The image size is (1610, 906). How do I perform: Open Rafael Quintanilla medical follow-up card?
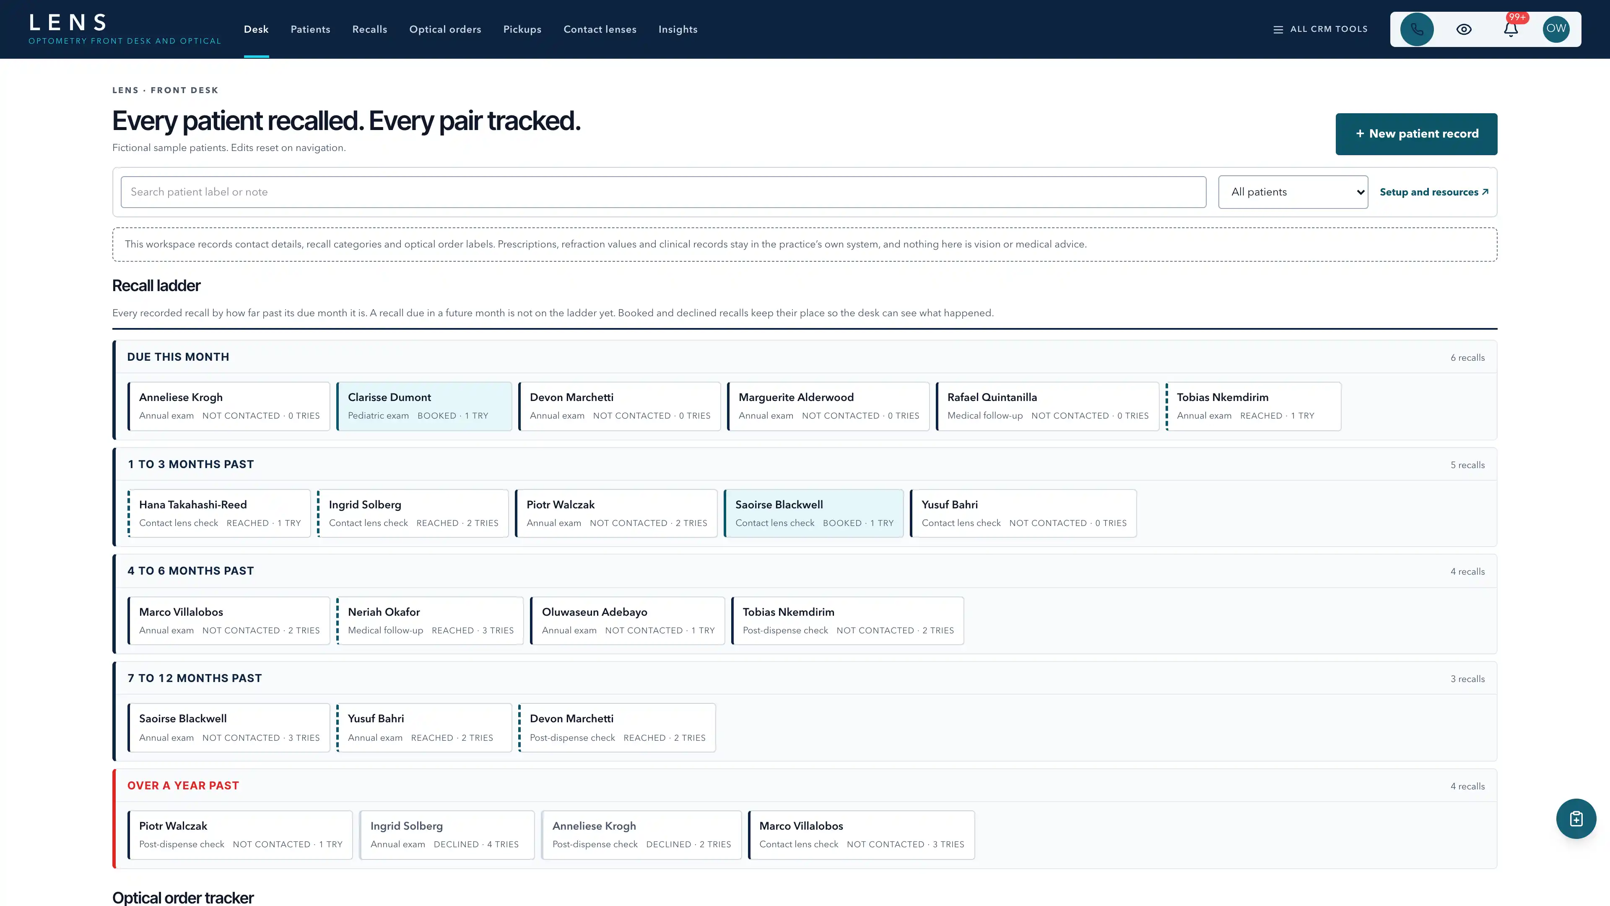point(1047,406)
